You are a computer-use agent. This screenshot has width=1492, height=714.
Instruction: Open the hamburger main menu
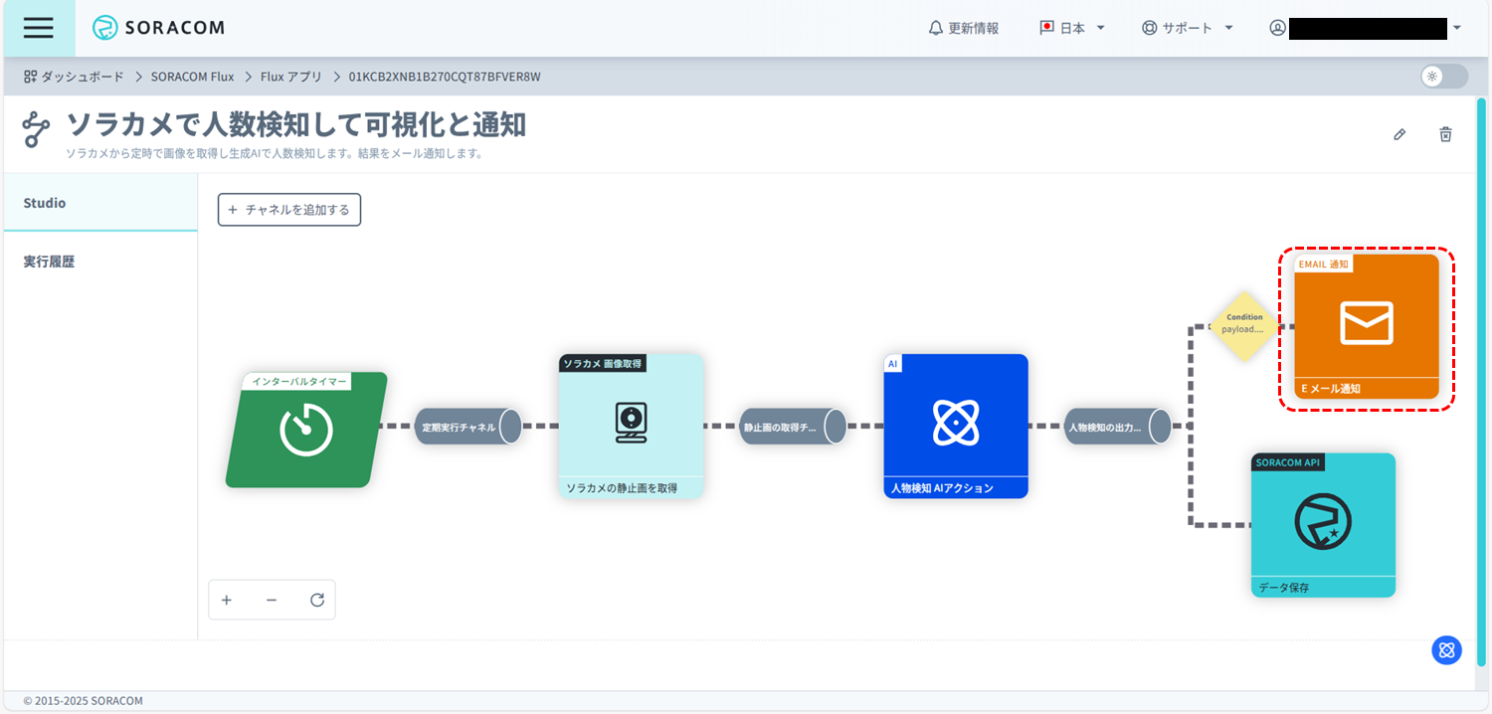pos(38,28)
